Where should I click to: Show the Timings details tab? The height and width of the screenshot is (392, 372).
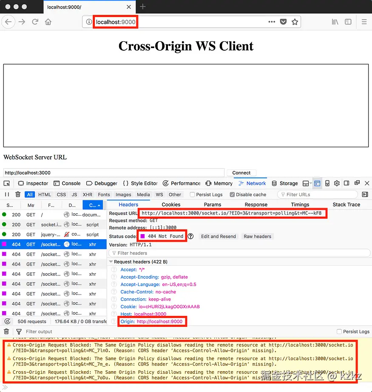[x=300, y=204]
